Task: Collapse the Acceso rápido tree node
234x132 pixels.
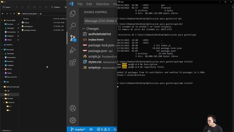Action: point(2,20)
